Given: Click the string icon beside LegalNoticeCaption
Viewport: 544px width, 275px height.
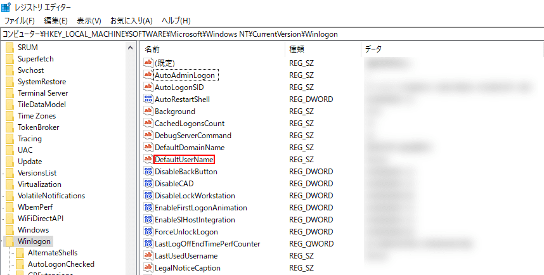Looking at the screenshot, I should pyautogui.click(x=148, y=267).
